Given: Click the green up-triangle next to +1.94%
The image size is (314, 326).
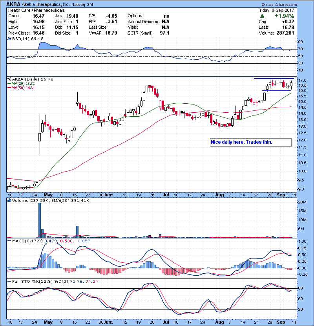Looking at the screenshot, I should coord(262,16).
